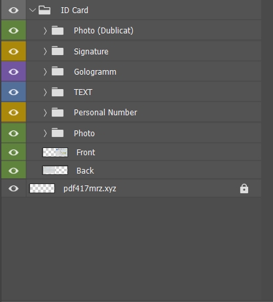The height and width of the screenshot is (302, 273).
Task: Click the Back layer thumbnail
Action: tap(55, 170)
